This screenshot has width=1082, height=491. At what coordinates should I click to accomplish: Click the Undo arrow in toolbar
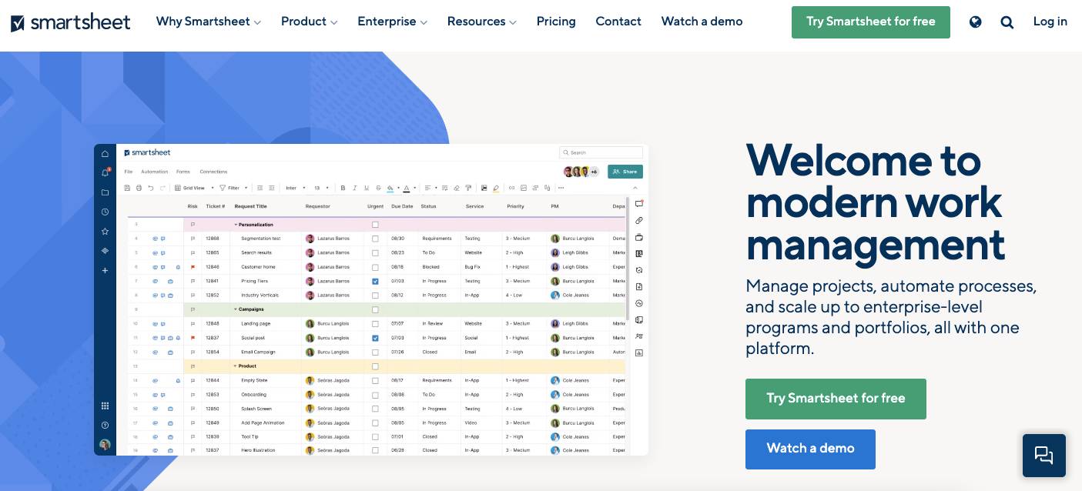click(x=151, y=188)
